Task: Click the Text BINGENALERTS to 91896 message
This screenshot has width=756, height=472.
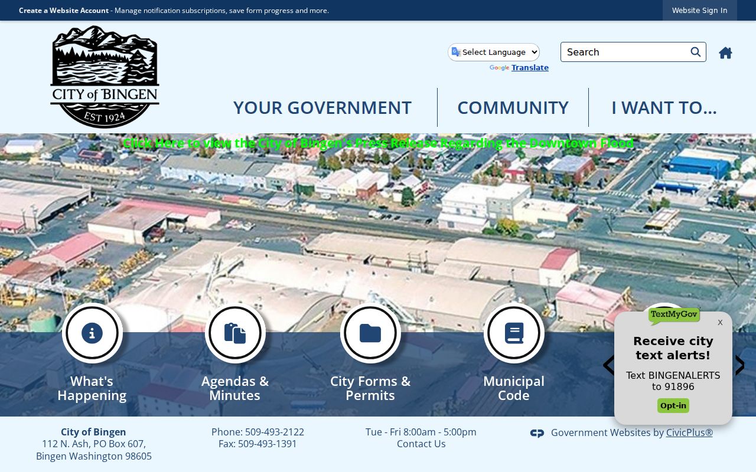Action: click(x=673, y=381)
